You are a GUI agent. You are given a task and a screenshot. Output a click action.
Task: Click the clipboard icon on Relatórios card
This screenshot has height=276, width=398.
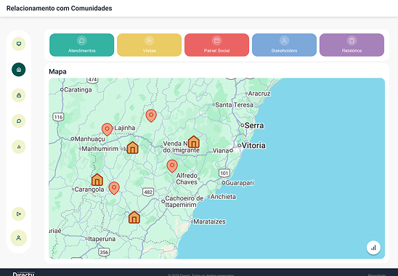pos(352,41)
